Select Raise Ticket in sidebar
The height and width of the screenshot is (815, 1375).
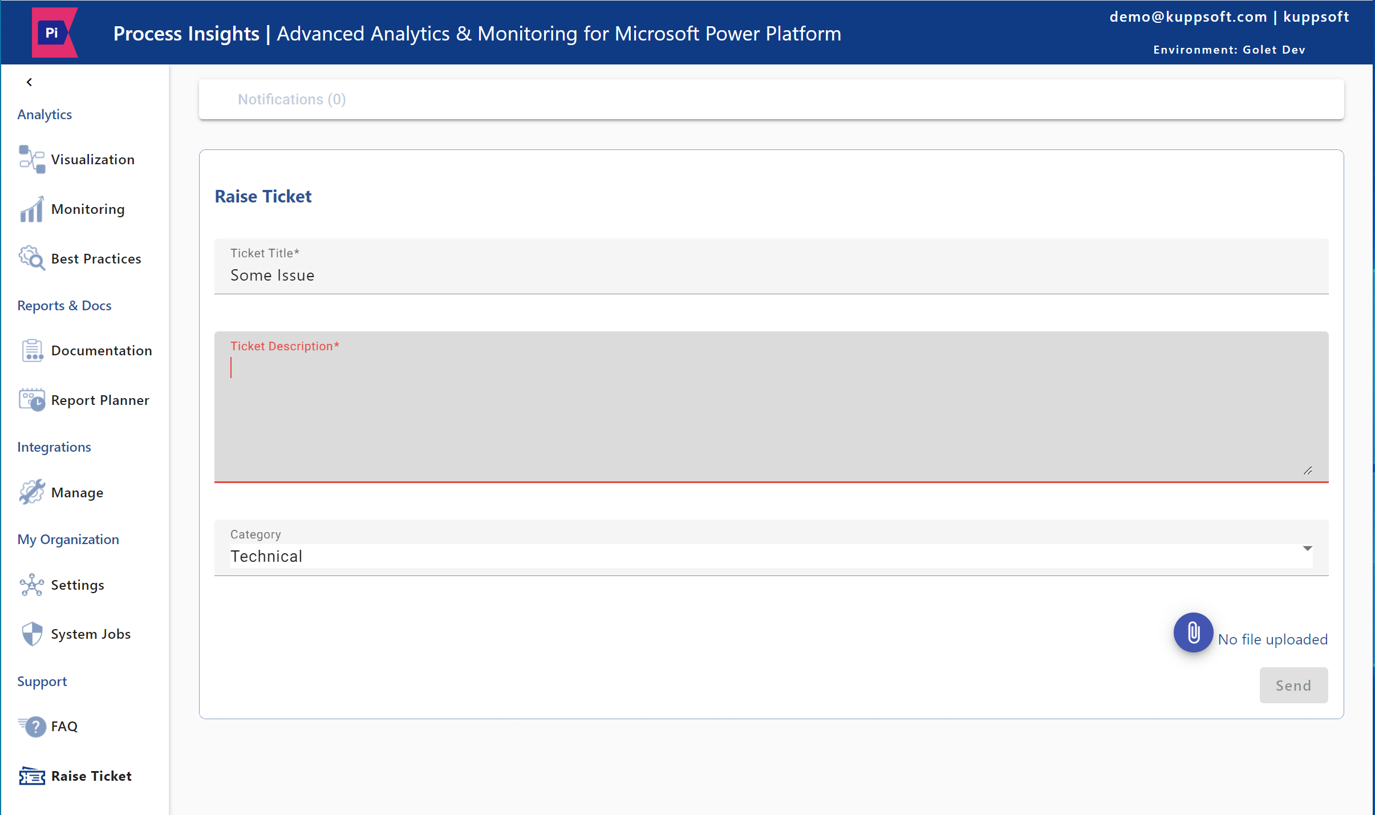pos(91,776)
